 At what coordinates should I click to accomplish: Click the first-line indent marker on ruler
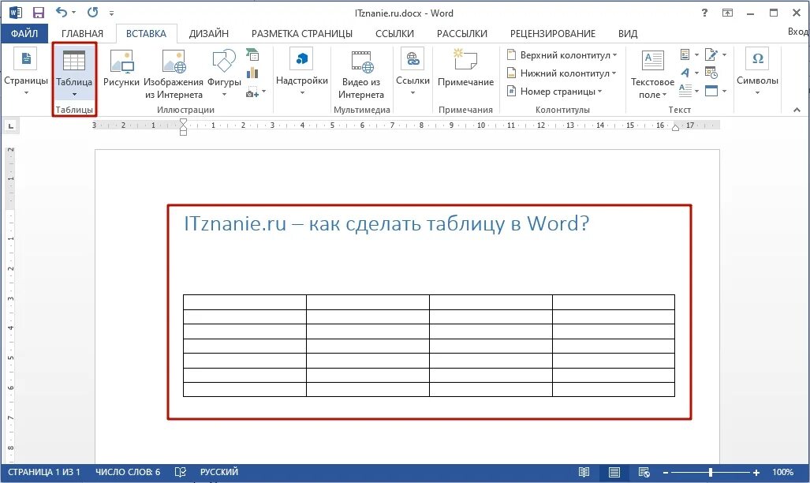pos(184,121)
